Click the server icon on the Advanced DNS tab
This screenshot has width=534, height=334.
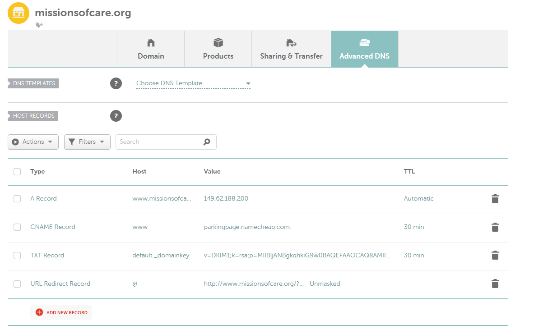coord(365,42)
